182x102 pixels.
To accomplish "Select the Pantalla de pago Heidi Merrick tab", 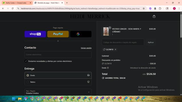I will click(x=48, y=3).
